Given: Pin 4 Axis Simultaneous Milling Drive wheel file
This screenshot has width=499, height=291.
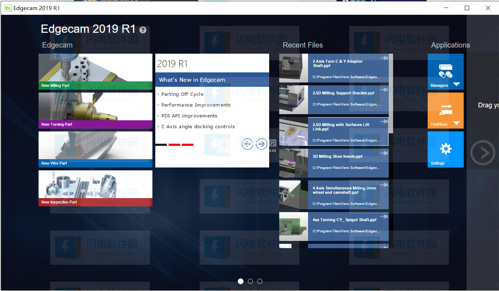Looking at the screenshot, I should click(384, 184).
